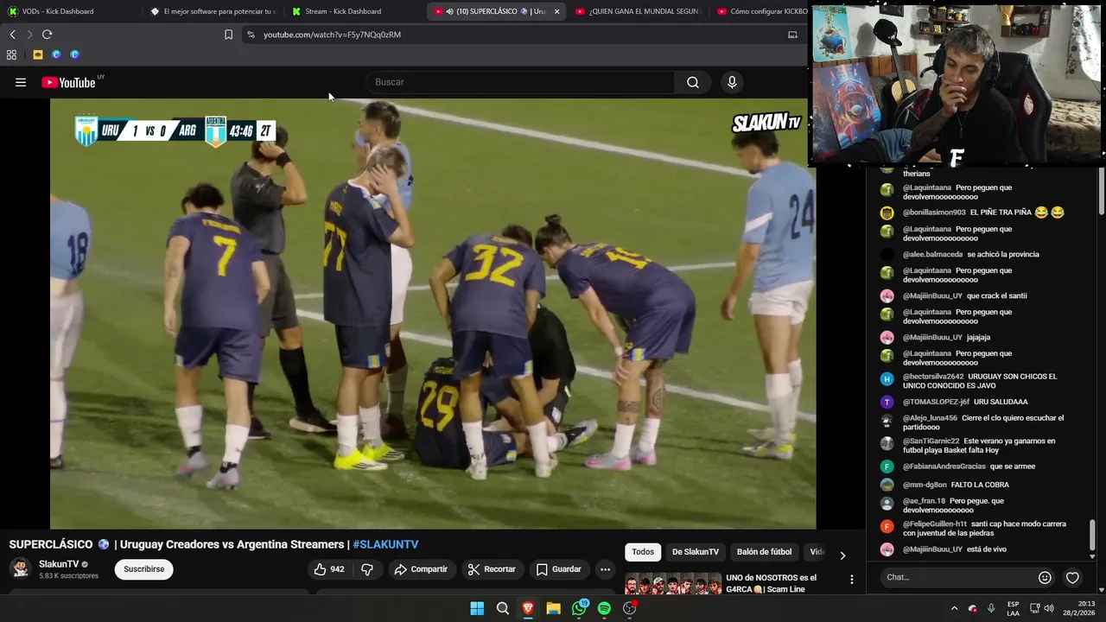Open Windows Start menu
This screenshot has width=1106, height=622.
[477, 608]
